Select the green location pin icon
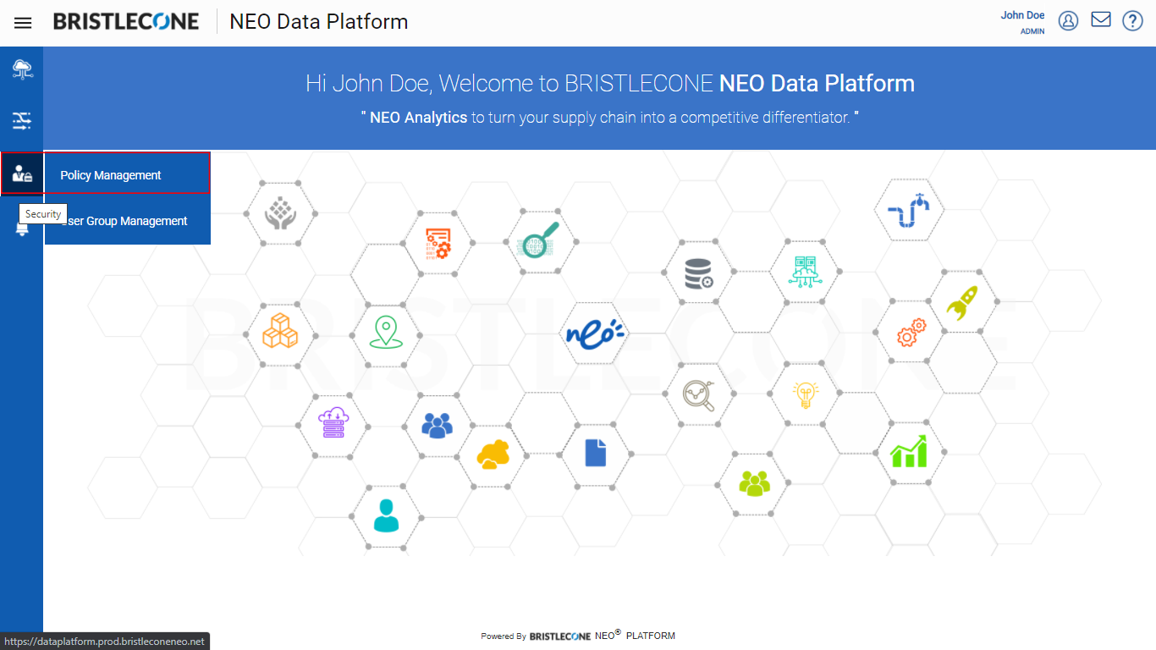The image size is (1156, 650). 384,332
